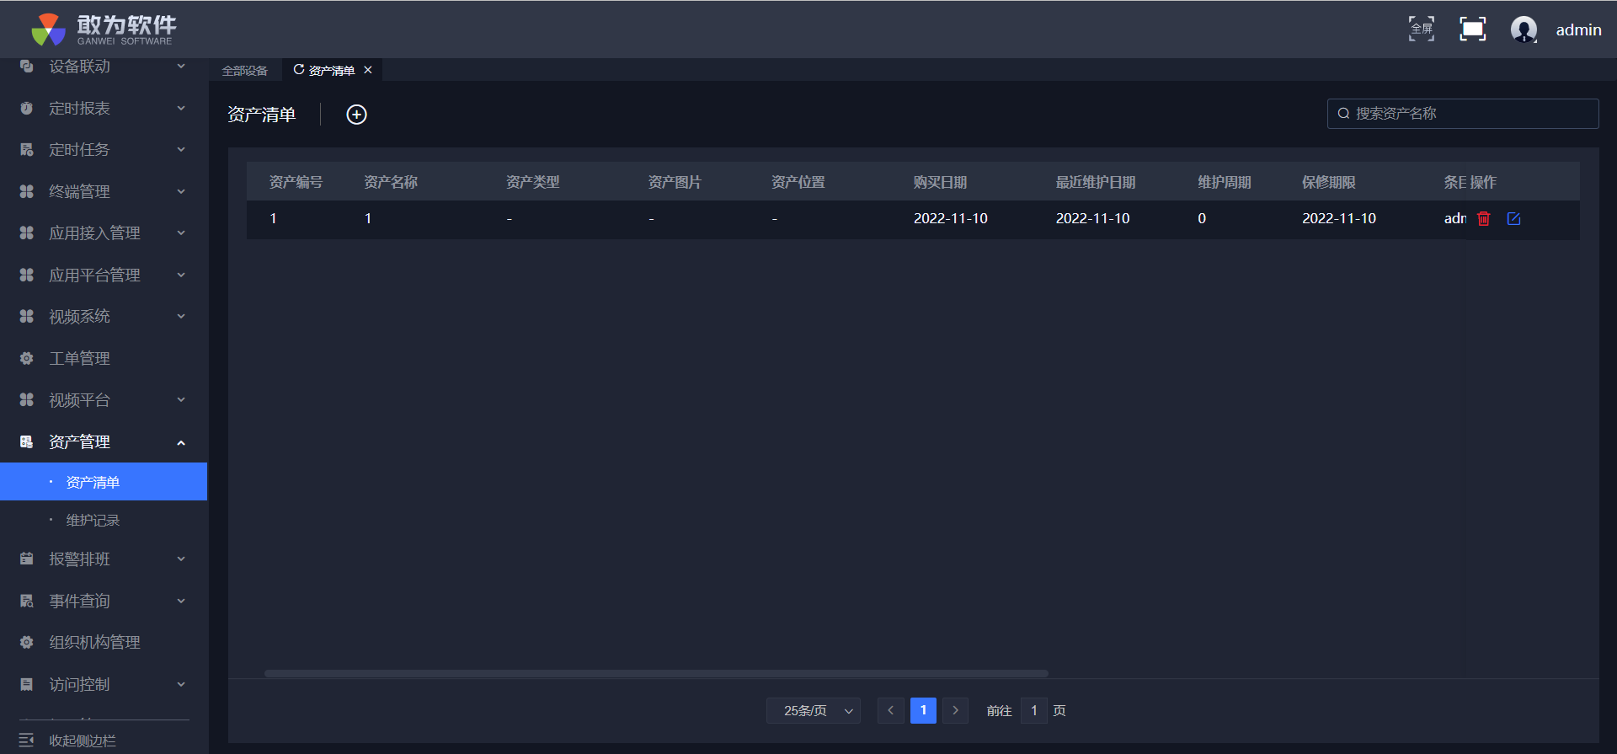Click the 资产位置 column header
1617x754 pixels.
pos(798,182)
